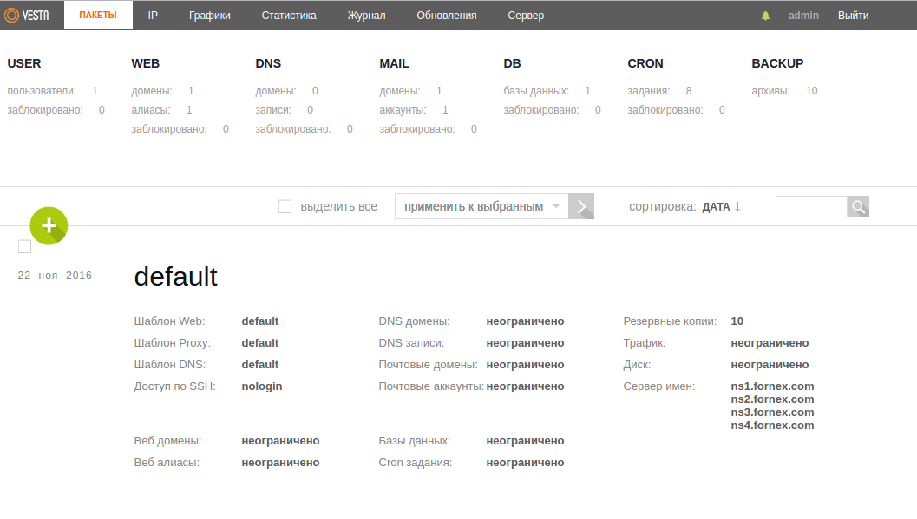This screenshot has height=519, width=917.
Task: Check the 'выделить все' checkbox
Action: 285,206
